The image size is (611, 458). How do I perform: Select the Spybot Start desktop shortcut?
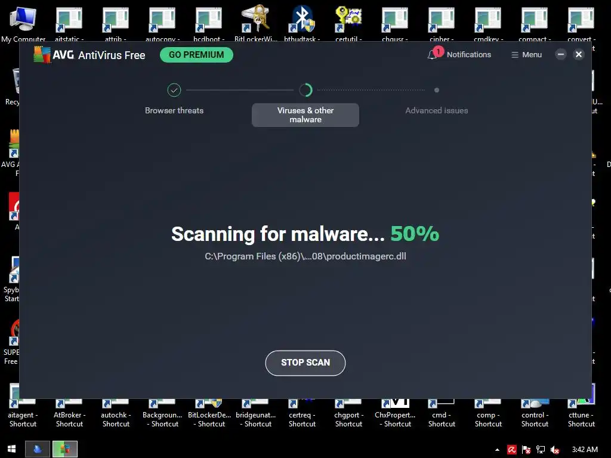(12, 279)
